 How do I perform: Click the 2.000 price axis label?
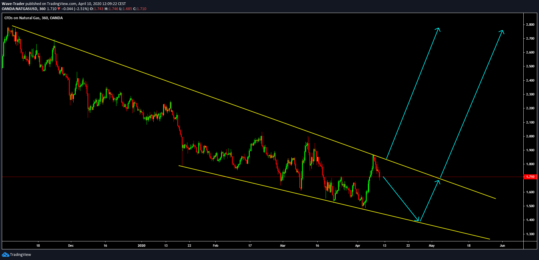click(x=530, y=136)
